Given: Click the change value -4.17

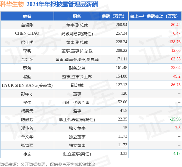Looking at the screenshot, I should [x=176, y=154].
